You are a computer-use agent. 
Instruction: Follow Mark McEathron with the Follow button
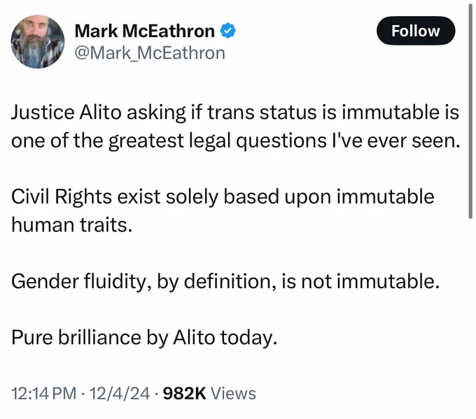(416, 31)
